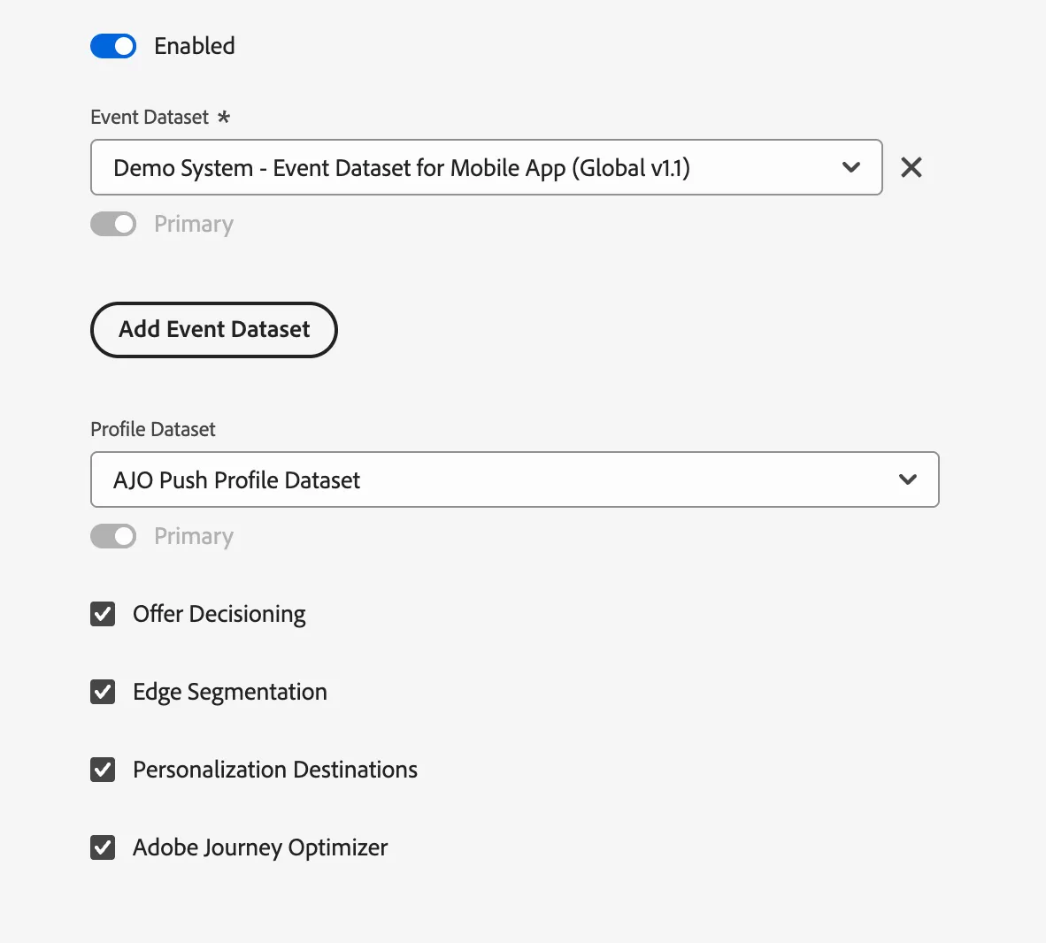
Task: Click the Adobe Journey Optimizer label
Action: click(x=260, y=847)
